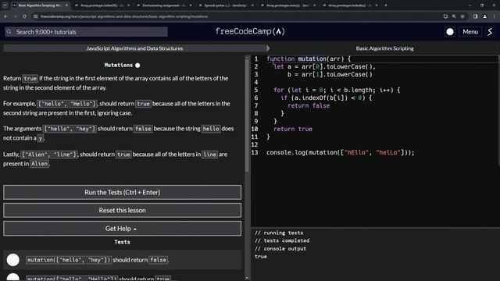Click the mutation(["hello", "hey"]) test row
500x281 pixels.
tap(122, 260)
